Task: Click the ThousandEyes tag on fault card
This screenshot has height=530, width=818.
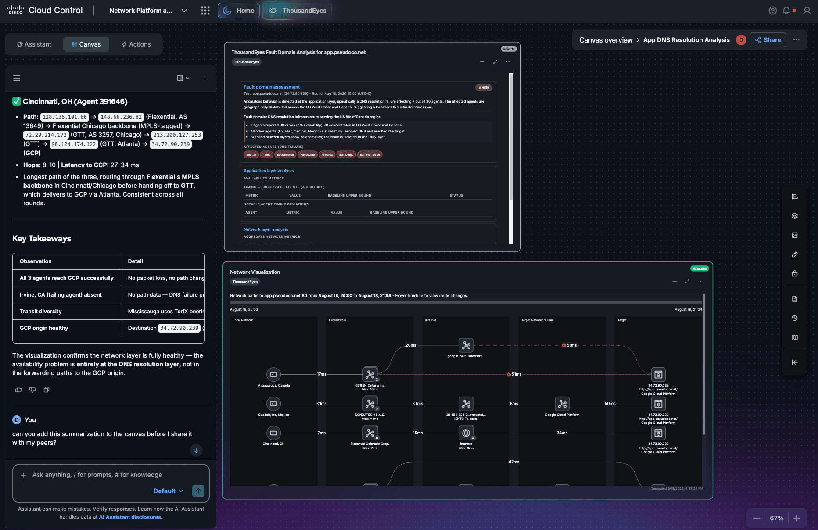Action: pos(246,62)
